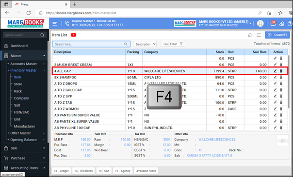Delete the A TO Z SYP item
Image resolution: width=293 pixels, height=177 pixels.
coord(281,96)
